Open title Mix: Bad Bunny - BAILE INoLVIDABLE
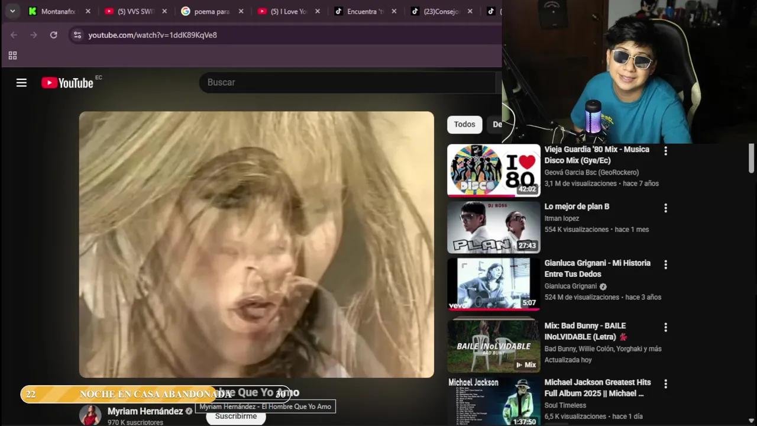This screenshot has width=757, height=426. click(585, 331)
